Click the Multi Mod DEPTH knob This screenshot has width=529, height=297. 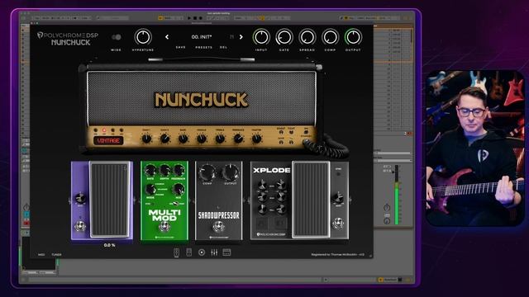click(x=164, y=171)
